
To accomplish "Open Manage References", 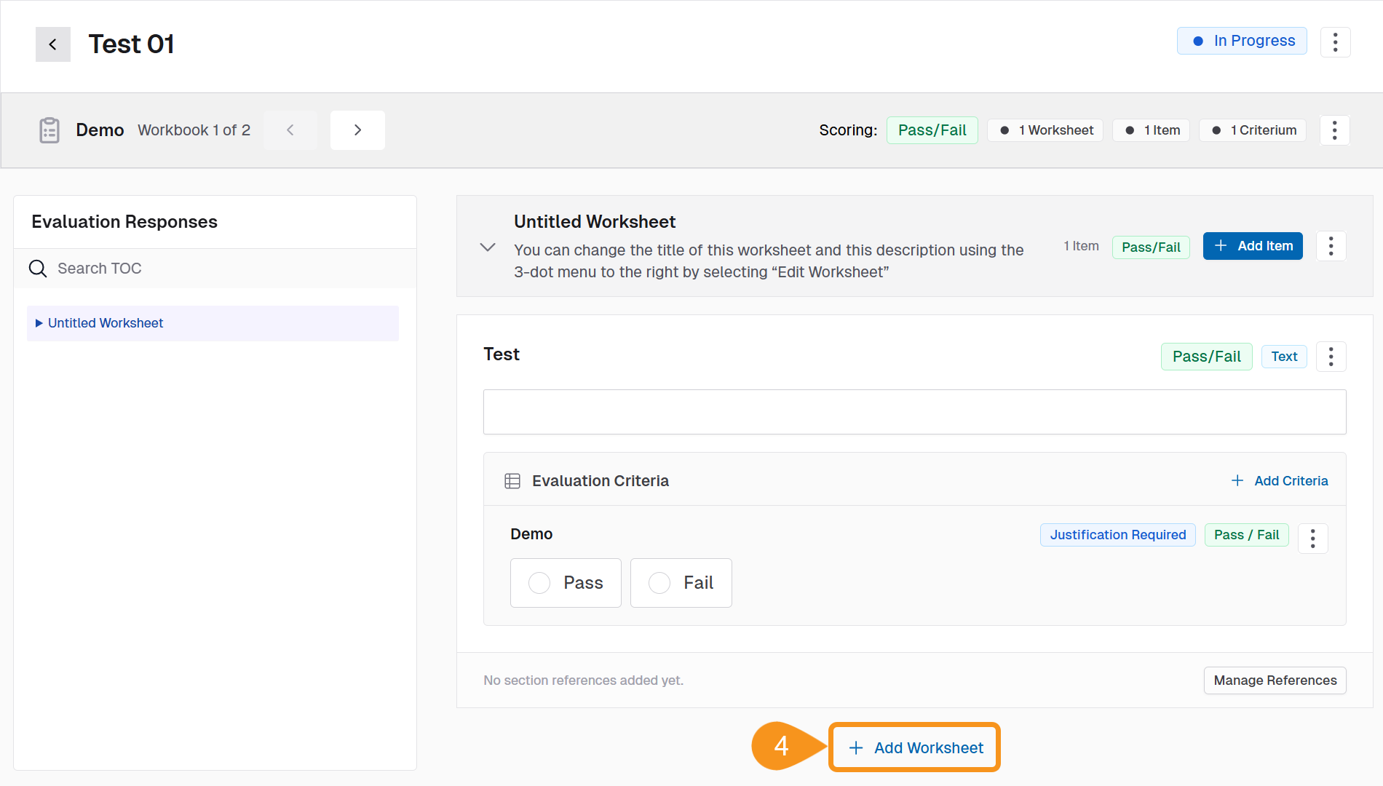I will coord(1275,680).
